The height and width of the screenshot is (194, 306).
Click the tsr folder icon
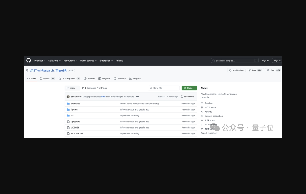(x=68, y=116)
